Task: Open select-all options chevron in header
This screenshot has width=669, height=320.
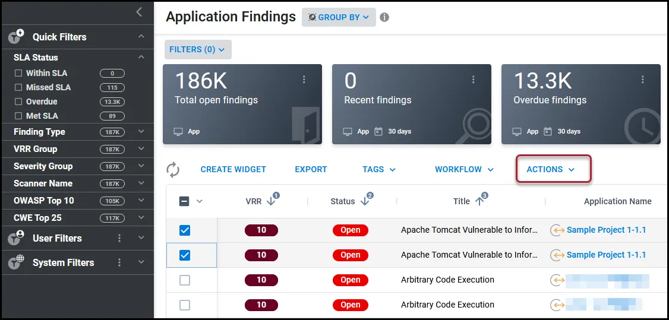Action: point(199,201)
